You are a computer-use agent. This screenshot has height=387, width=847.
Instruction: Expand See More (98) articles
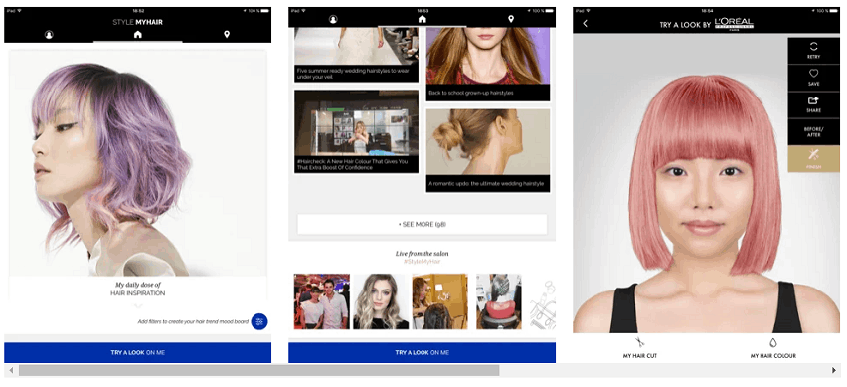[422, 224]
